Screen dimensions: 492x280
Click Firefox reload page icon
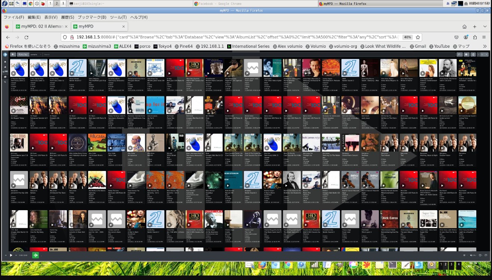tap(26, 37)
